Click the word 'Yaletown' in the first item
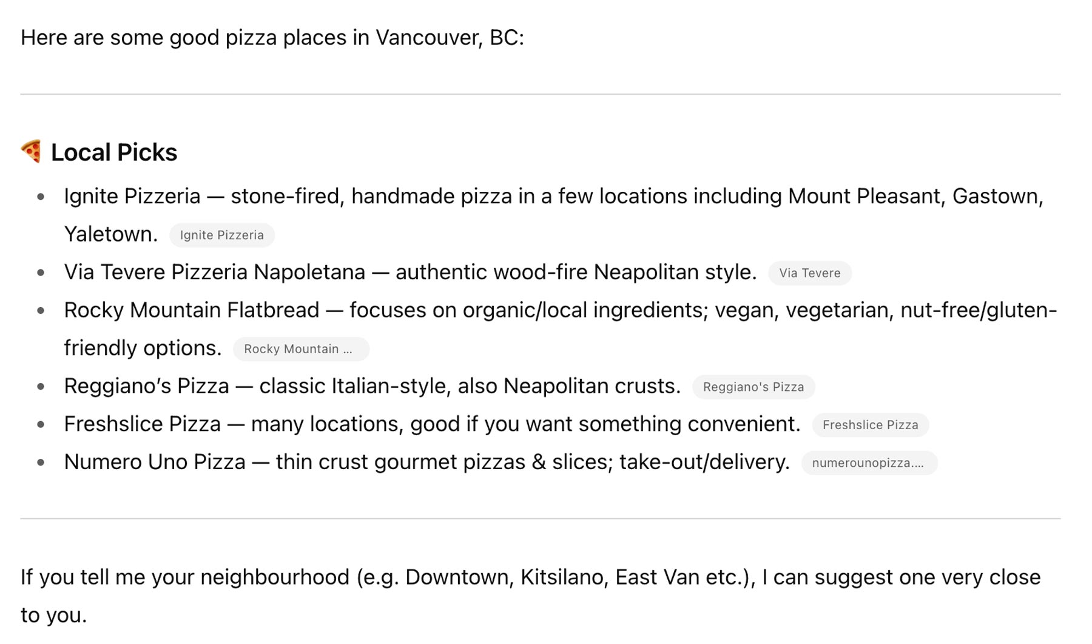Viewport: 1092px width, 644px height. (x=109, y=234)
